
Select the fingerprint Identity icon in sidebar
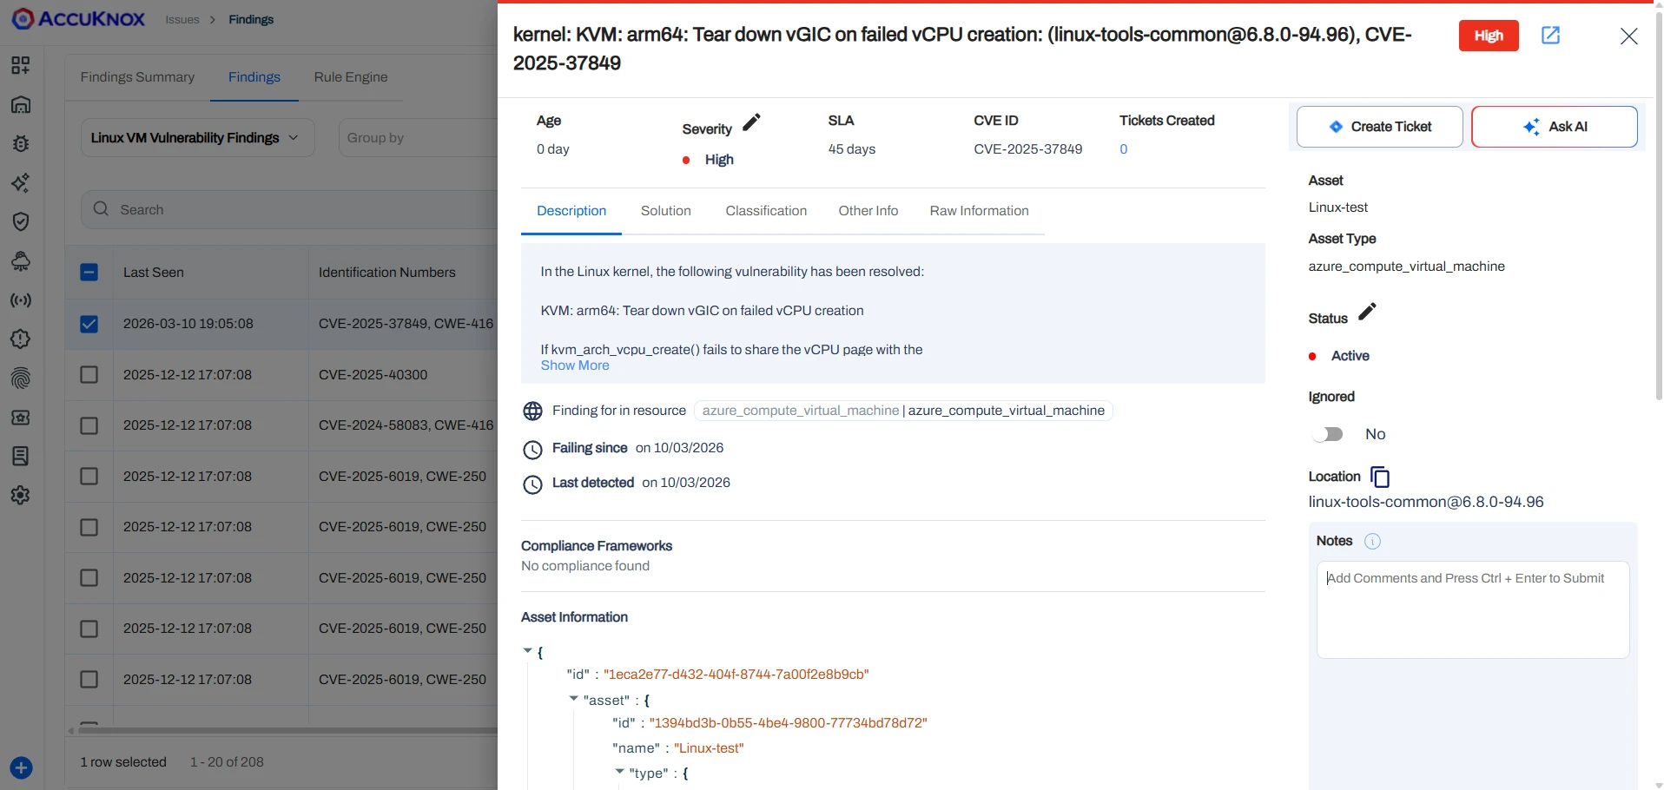coord(21,379)
